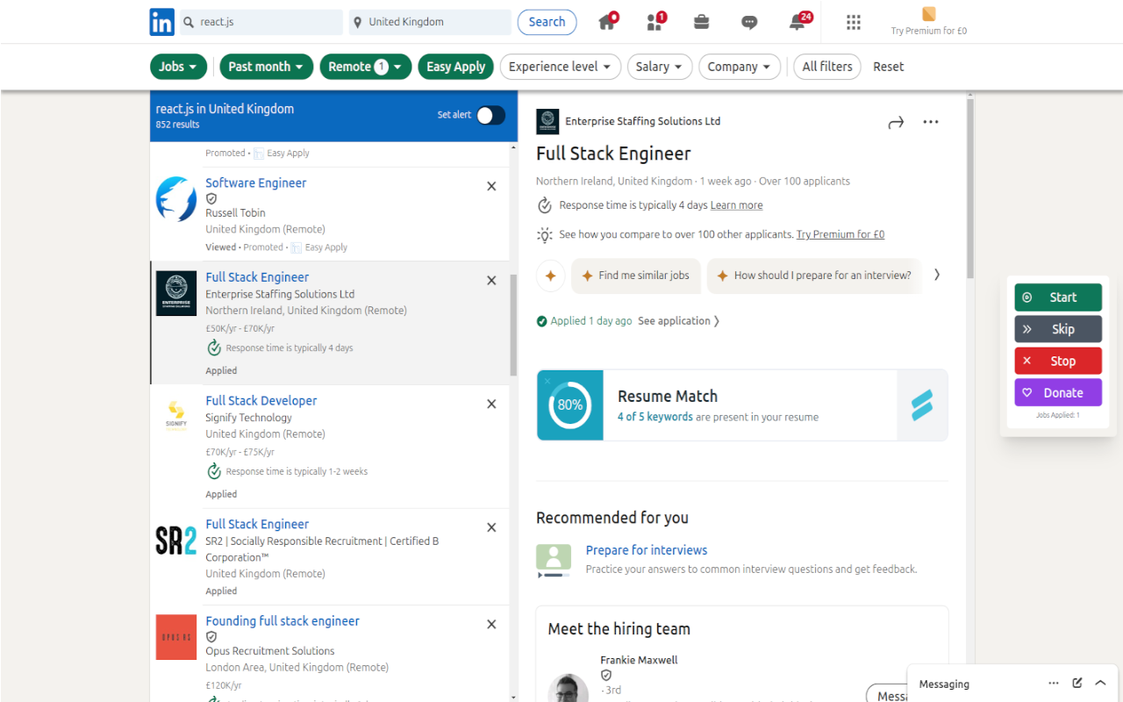This screenshot has width=1123, height=702.
Task: Click the 80% resume match circle
Action: click(570, 405)
